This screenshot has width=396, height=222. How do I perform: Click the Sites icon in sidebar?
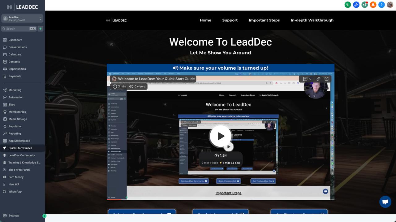[5, 105]
